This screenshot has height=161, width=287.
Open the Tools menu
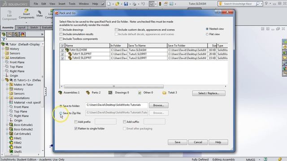click(x=72, y=4)
